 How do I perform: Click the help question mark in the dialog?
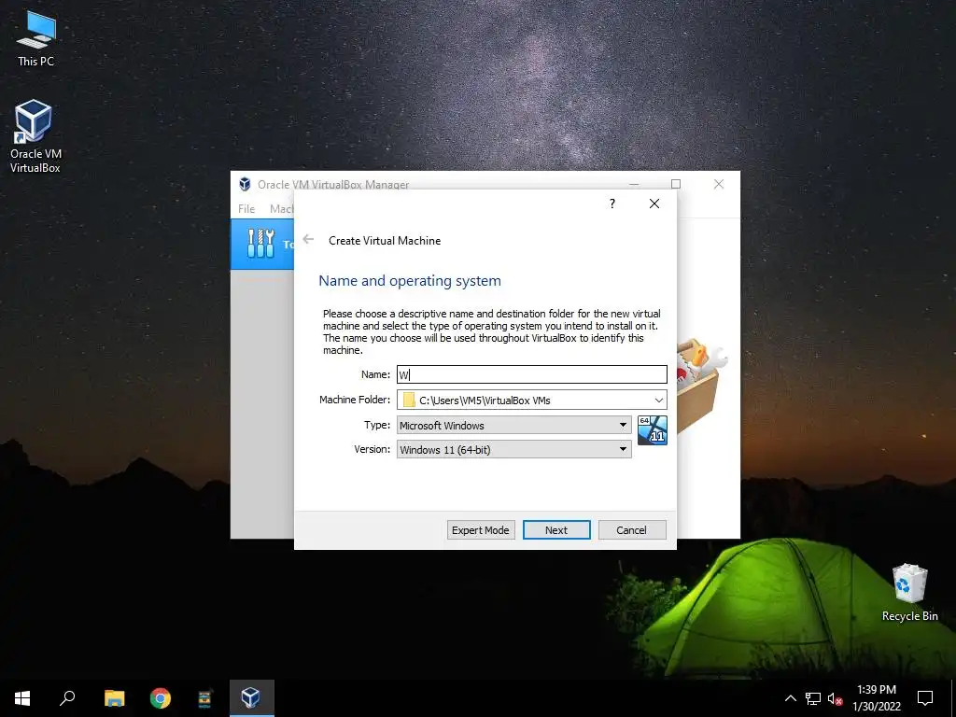click(612, 204)
